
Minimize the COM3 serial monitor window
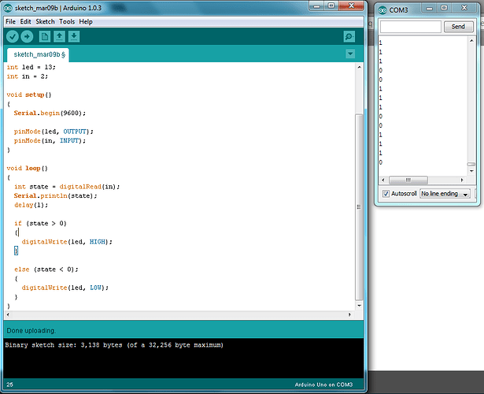(x=429, y=8)
